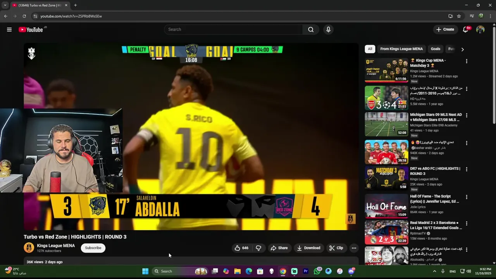
Task: Select the All filter chip
Action: click(x=370, y=49)
